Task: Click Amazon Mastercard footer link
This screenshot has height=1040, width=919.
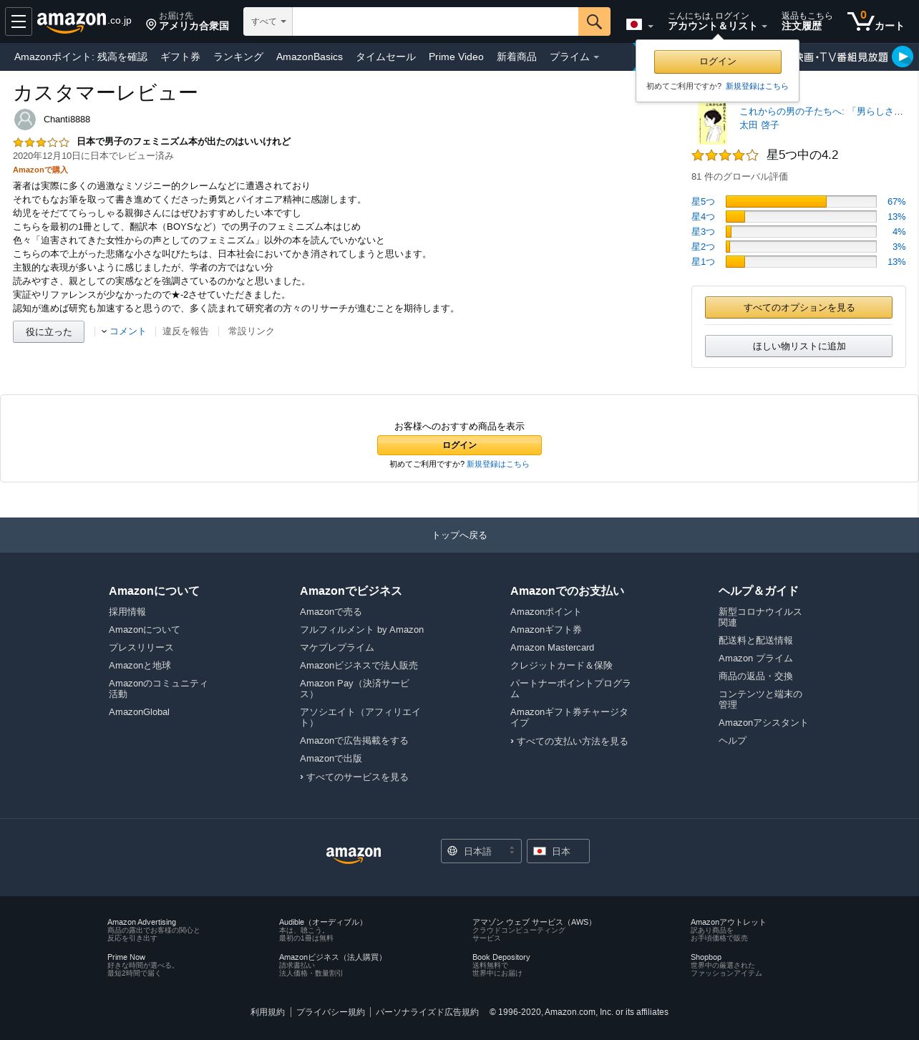Action: [552, 648]
